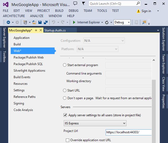Open the Solution Explorer side panel
Image resolution: width=168 pixels, height=143 pixels.
[164, 39]
